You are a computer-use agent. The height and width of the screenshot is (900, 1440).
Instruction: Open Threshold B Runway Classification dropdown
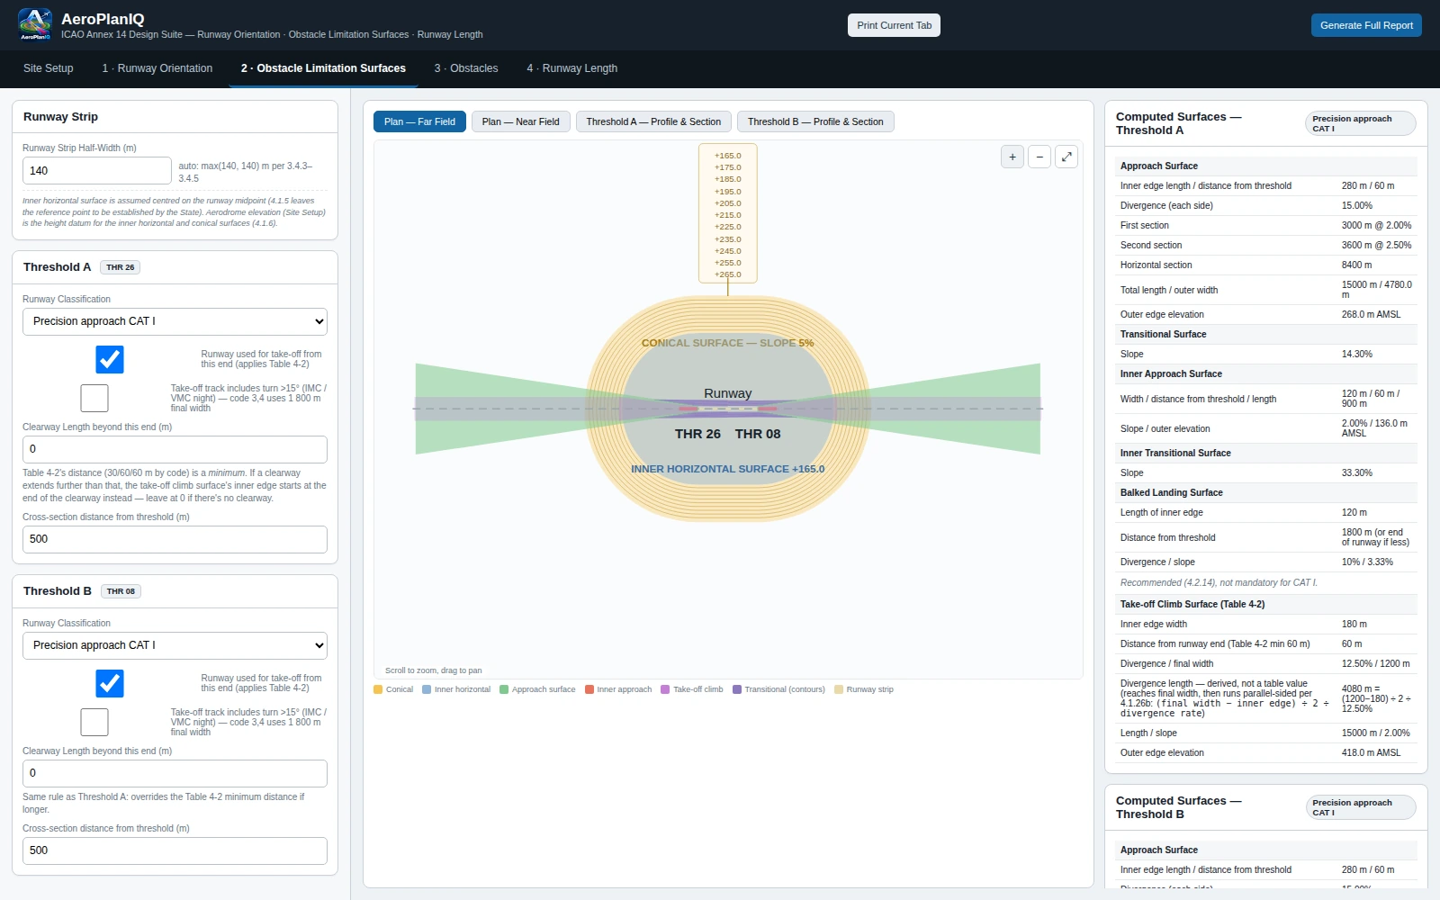[x=175, y=645]
